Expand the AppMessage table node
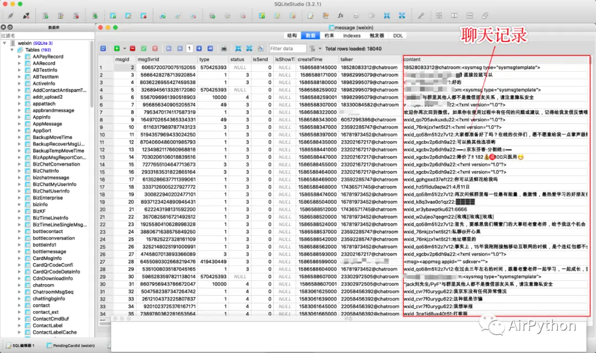 pyautogui.click(x=19, y=124)
